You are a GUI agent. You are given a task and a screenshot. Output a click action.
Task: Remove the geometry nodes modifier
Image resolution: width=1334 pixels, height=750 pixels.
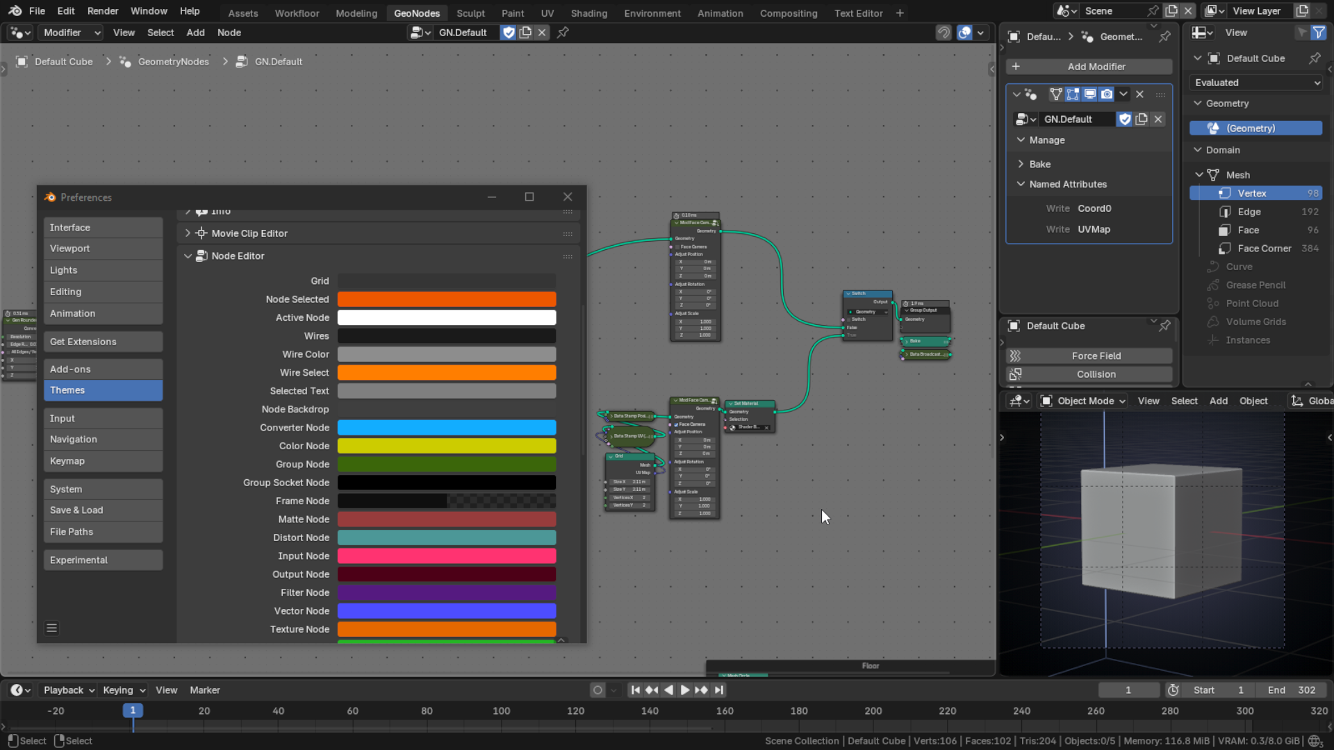click(1140, 94)
